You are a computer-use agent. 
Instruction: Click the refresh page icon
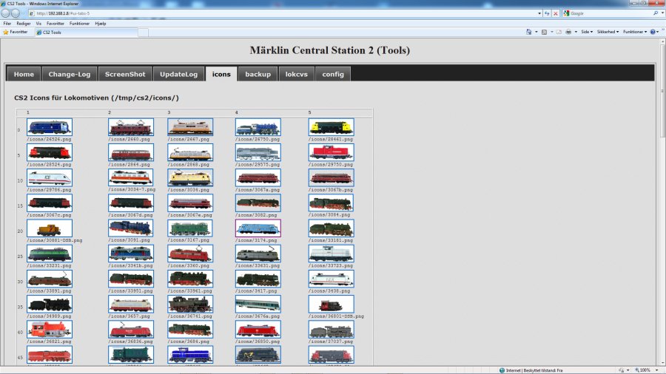coord(547,13)
